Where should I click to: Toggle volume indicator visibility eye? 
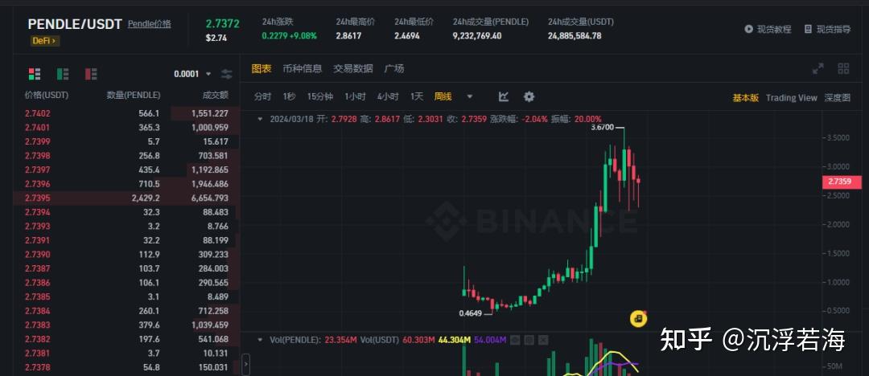pos(515,340)
